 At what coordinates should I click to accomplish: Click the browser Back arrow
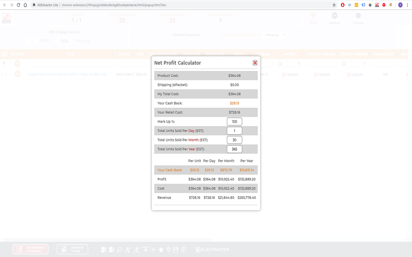click(x=5, y=5)
